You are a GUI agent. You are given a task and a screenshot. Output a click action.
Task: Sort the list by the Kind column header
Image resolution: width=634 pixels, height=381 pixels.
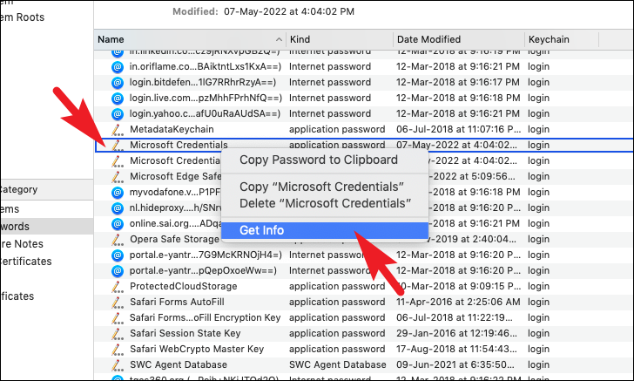pos(300,39)
